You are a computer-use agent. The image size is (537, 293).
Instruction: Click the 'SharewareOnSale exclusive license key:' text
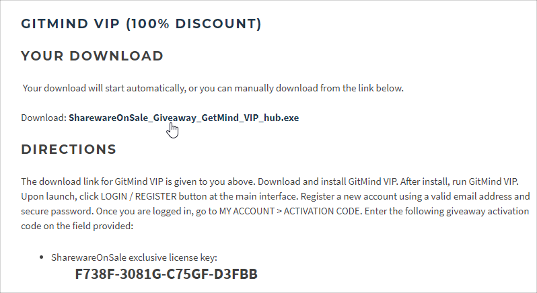pyautogui.click(x=134, y=257)
